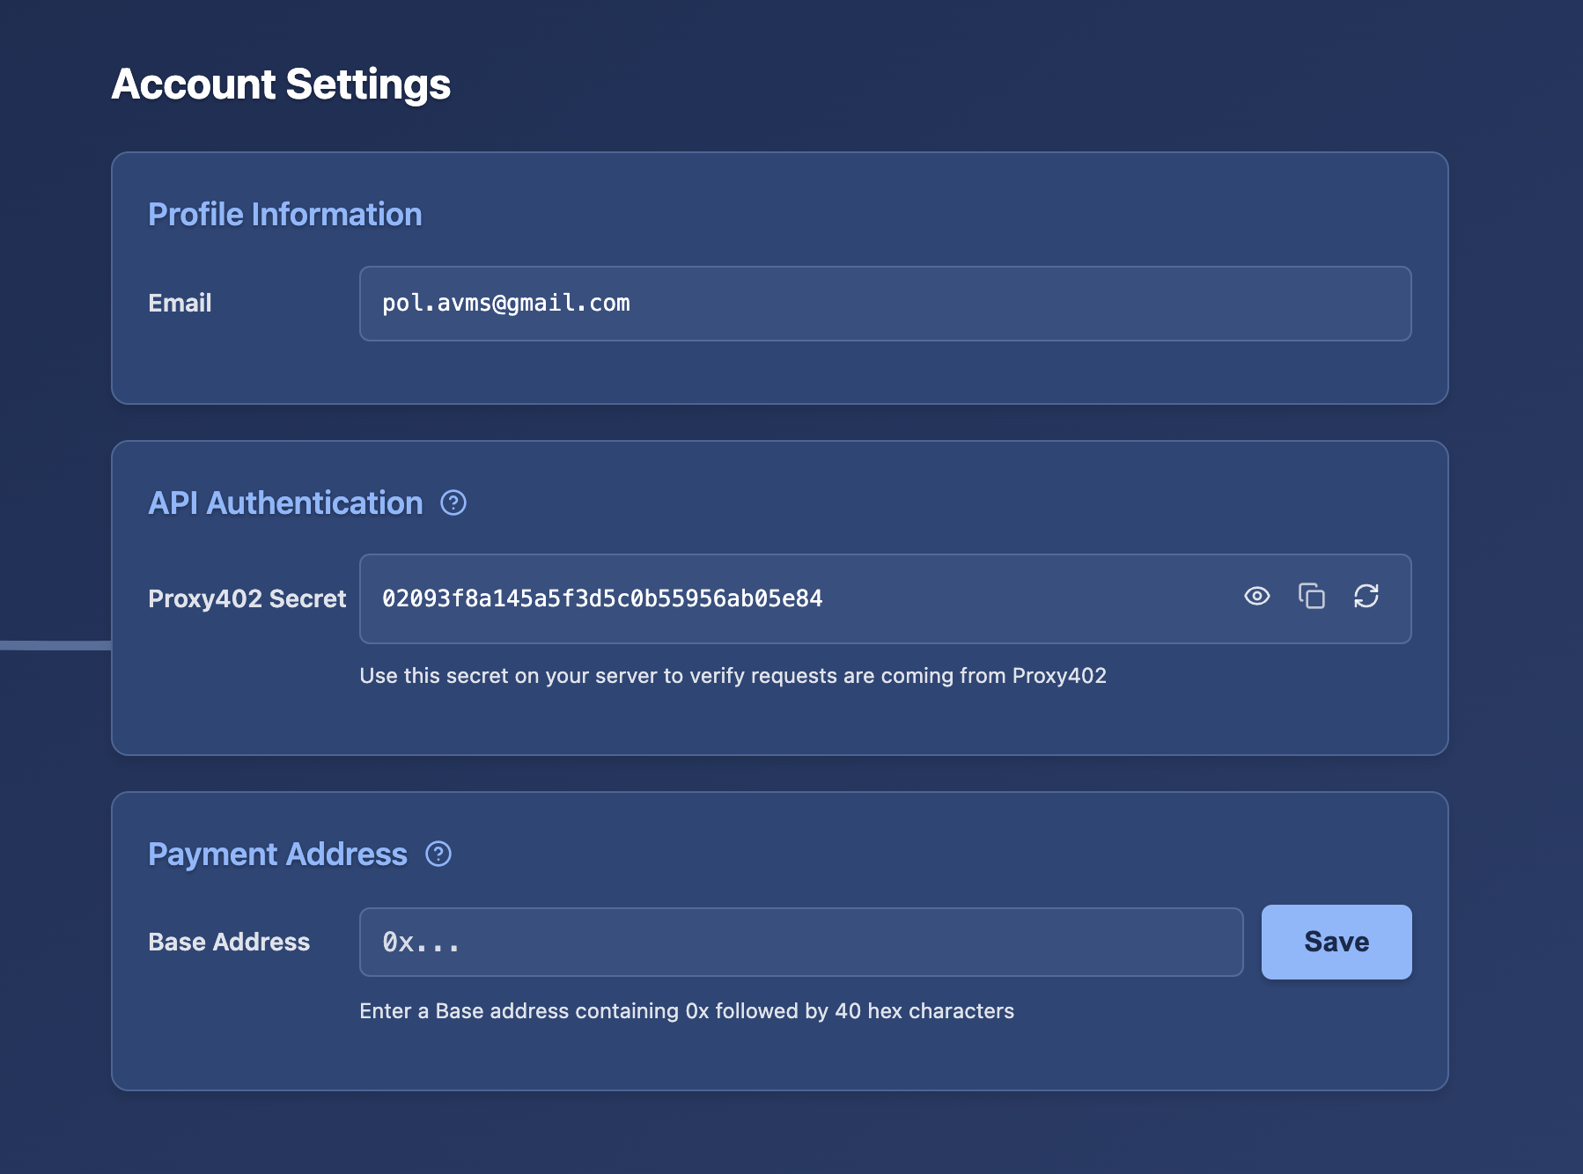Click the Base Address label
Viewport: 1583px width, 1174px height.
[229, 942]
